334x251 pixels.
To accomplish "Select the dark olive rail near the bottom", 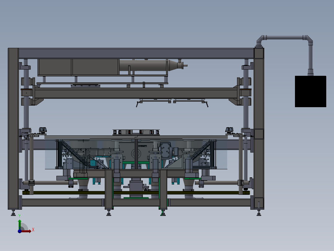I will (x=136, y=193).
